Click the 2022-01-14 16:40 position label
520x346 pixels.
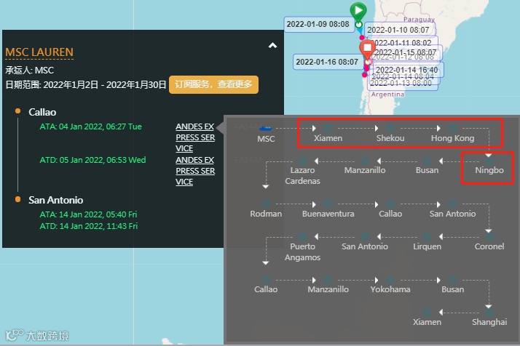pyautogui.click(x=407, y=70)
